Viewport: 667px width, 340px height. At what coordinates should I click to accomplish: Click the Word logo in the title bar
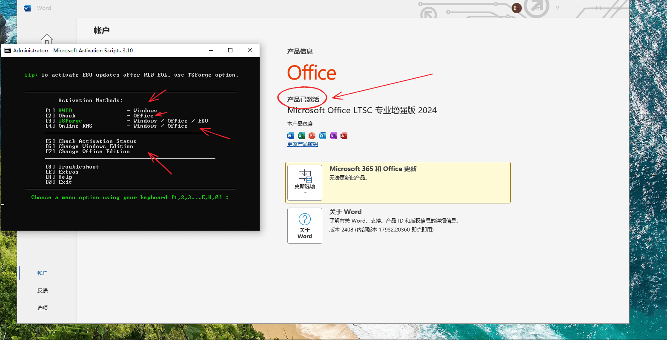[x=27, y=8]
